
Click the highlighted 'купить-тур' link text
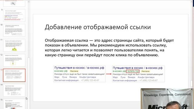(x=133, y=71)
